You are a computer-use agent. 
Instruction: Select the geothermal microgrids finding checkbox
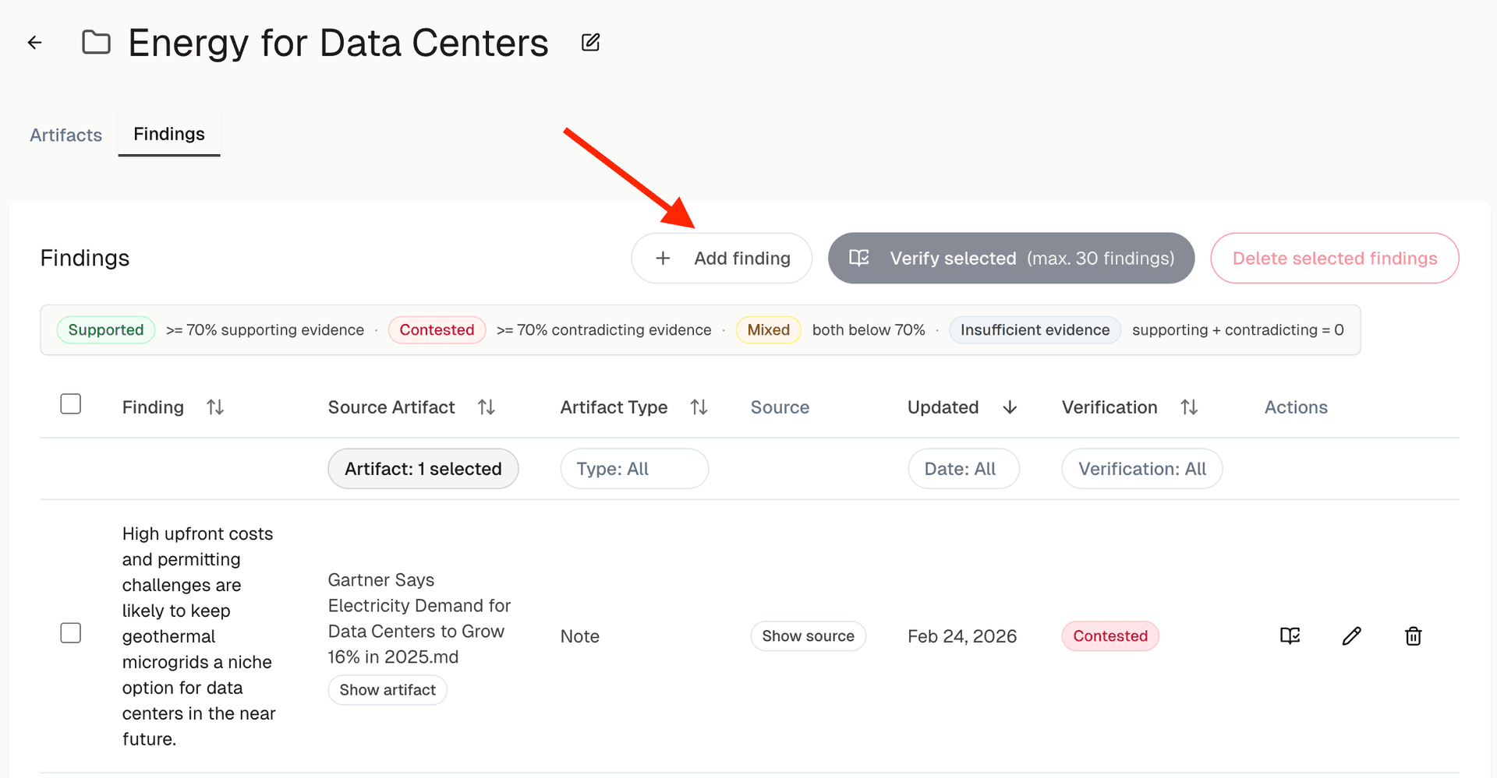[70, 632]
